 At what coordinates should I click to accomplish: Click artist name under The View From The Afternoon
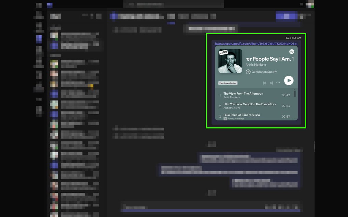tap(232, 97)
